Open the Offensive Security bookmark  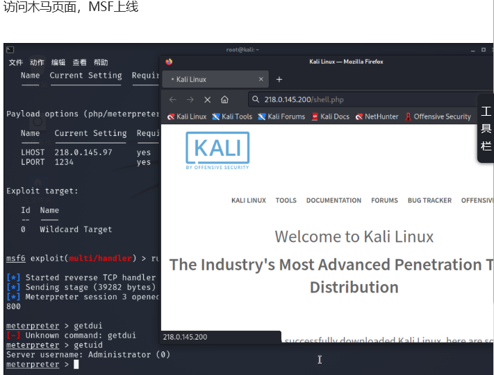438,116
